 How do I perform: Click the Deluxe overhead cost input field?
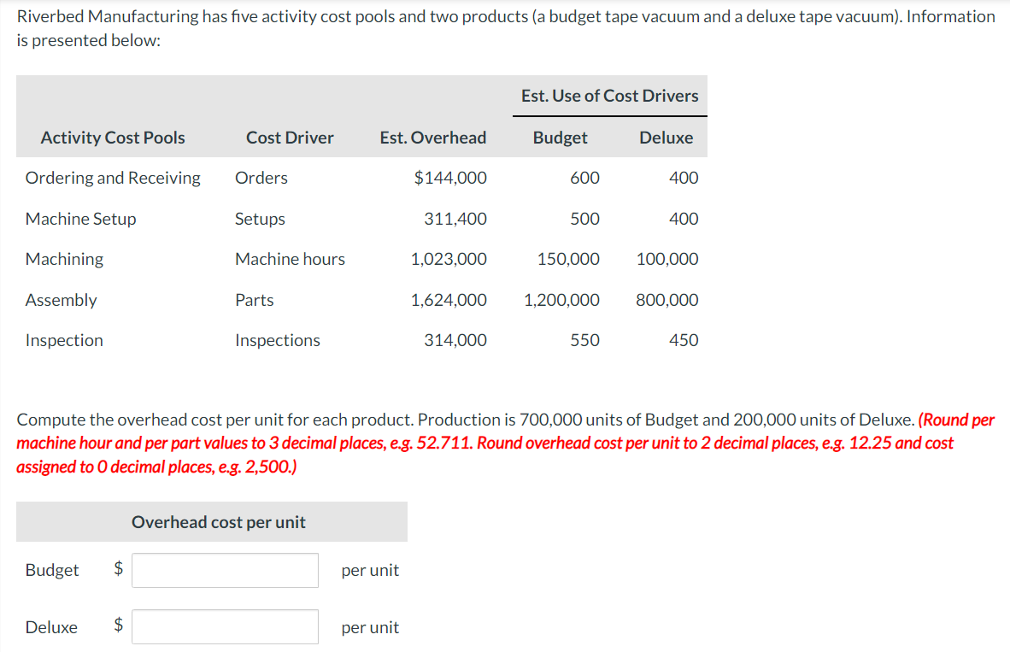[x=225, y=626]
